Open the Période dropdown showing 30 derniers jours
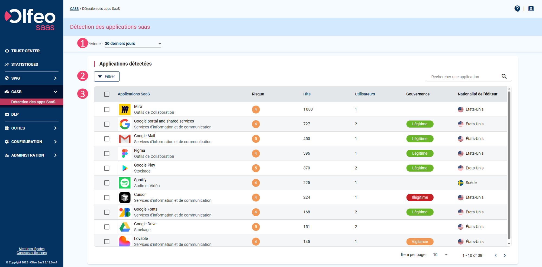The height and width of the screenshot is (267, 542). (133, 43)
